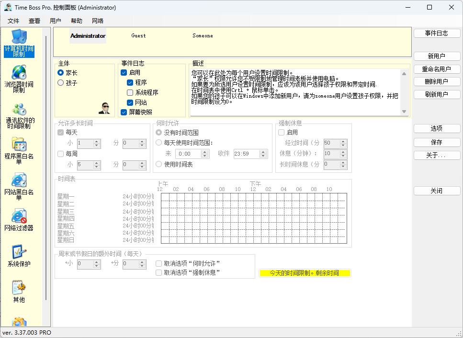Click the daily minutes spinner arrows
This screenshot has height=338, width=463.
click(x=142, y=144)
